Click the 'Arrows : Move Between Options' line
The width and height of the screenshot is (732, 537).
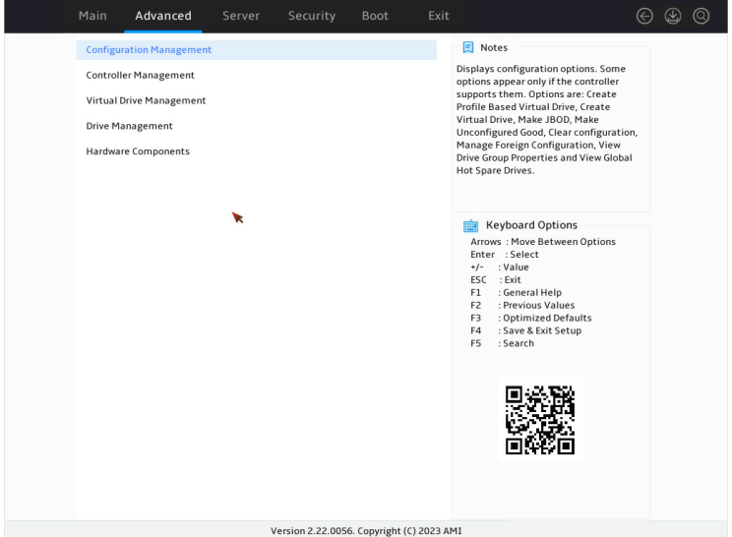click(x=543, y=242)
